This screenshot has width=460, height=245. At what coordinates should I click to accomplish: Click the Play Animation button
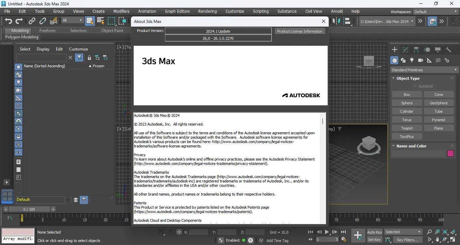(327, 232)
